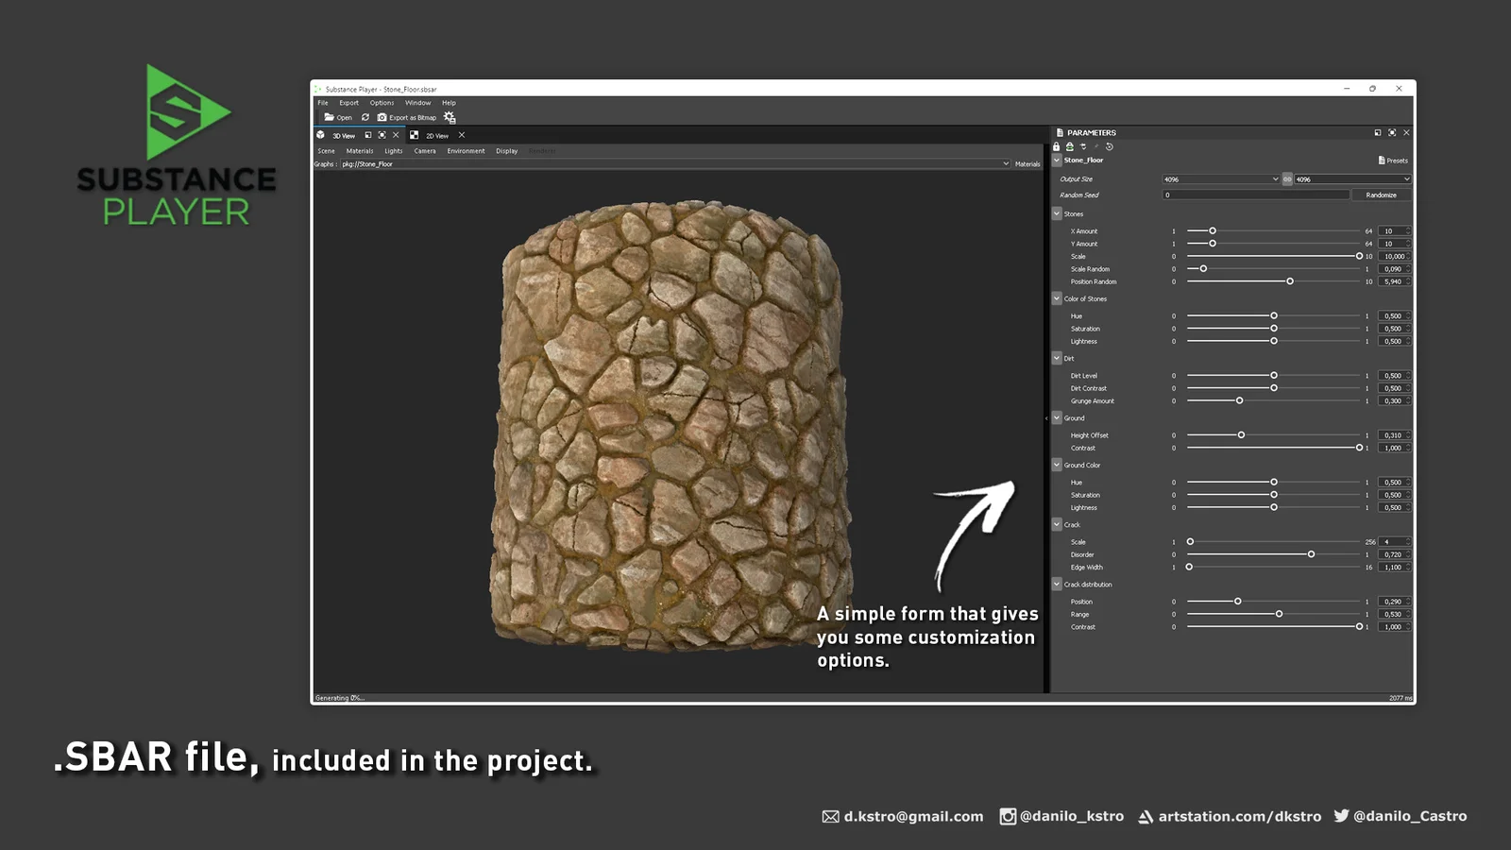The image size is (1511, 850).
Task: Collapse the Stones parameter group
Action: pos(1058,214)
